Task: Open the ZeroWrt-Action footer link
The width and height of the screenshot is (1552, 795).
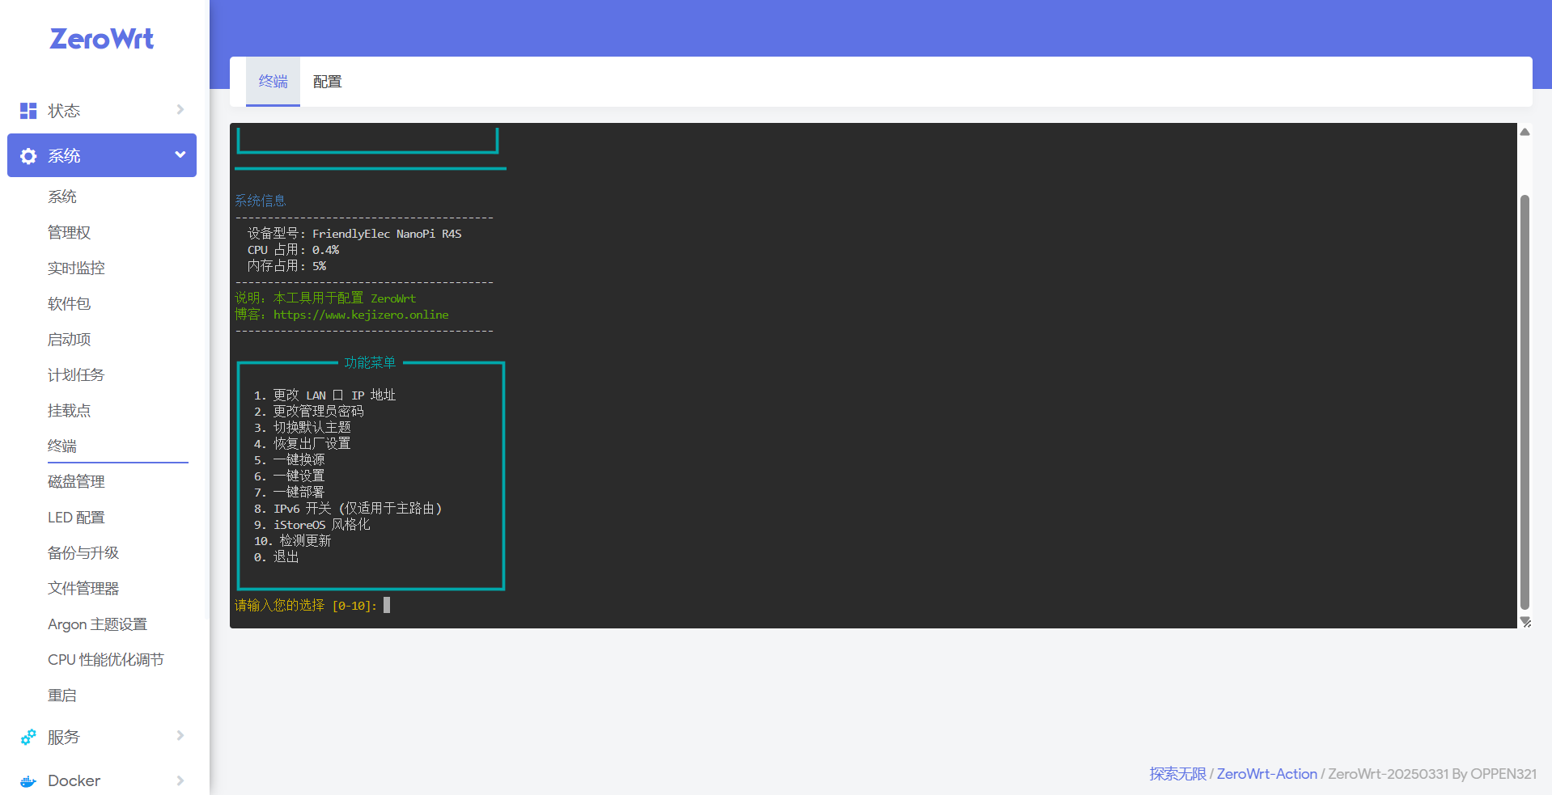Action: (1266, 774)
